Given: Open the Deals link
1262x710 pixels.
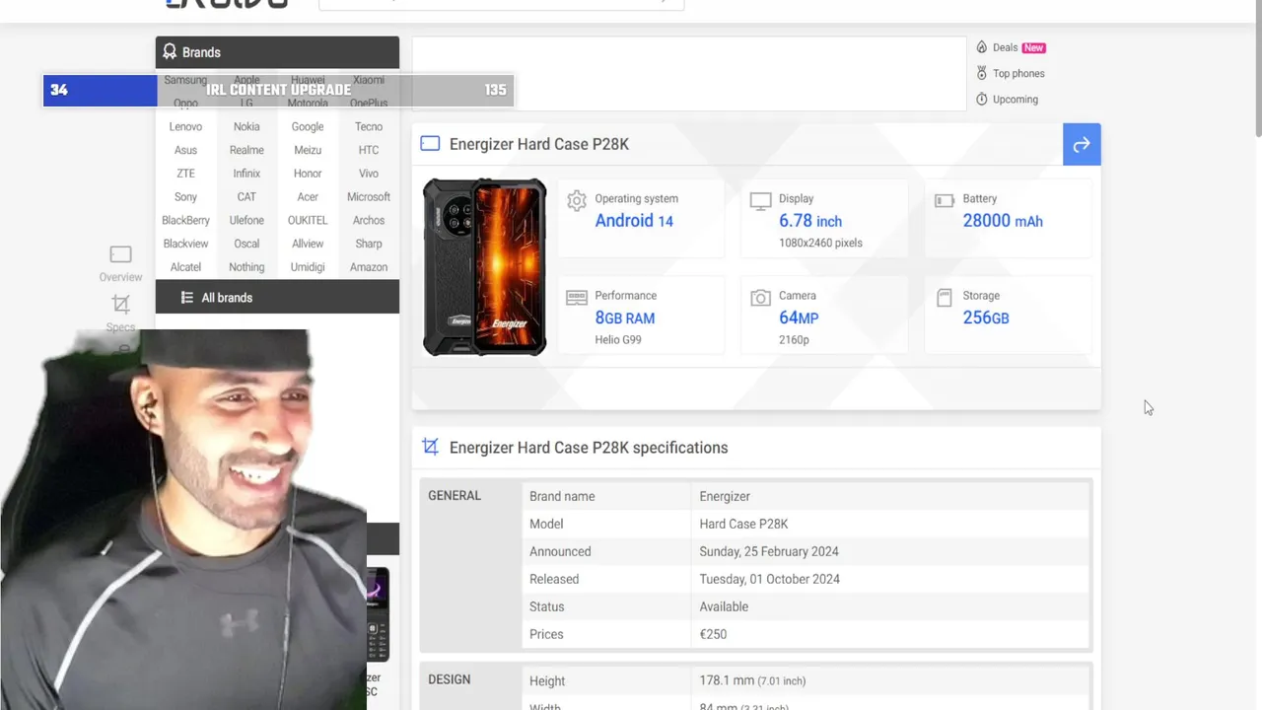Looking at the screenshot, I should (x=1005, y=47).
